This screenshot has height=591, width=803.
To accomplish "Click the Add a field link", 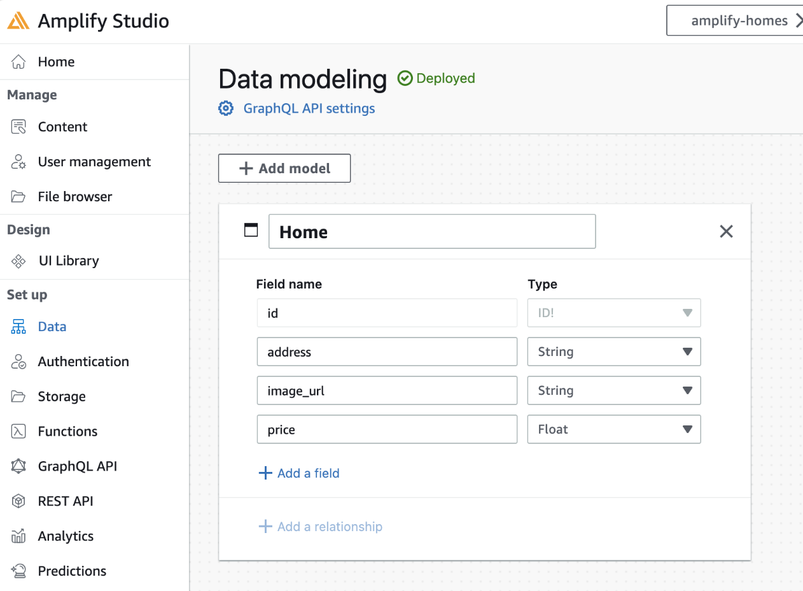I will 299,473.
